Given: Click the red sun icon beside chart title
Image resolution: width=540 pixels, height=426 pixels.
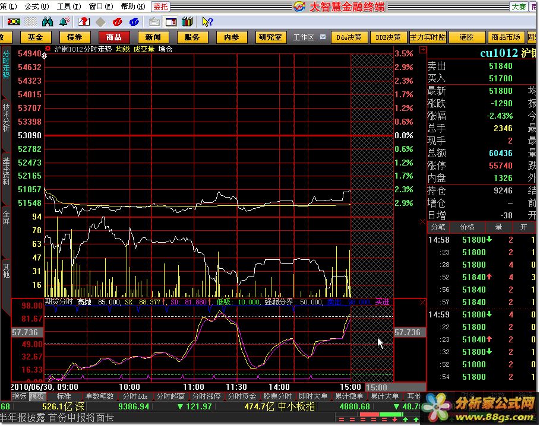Looking at the screenshot, I should [x=48, y=49].
